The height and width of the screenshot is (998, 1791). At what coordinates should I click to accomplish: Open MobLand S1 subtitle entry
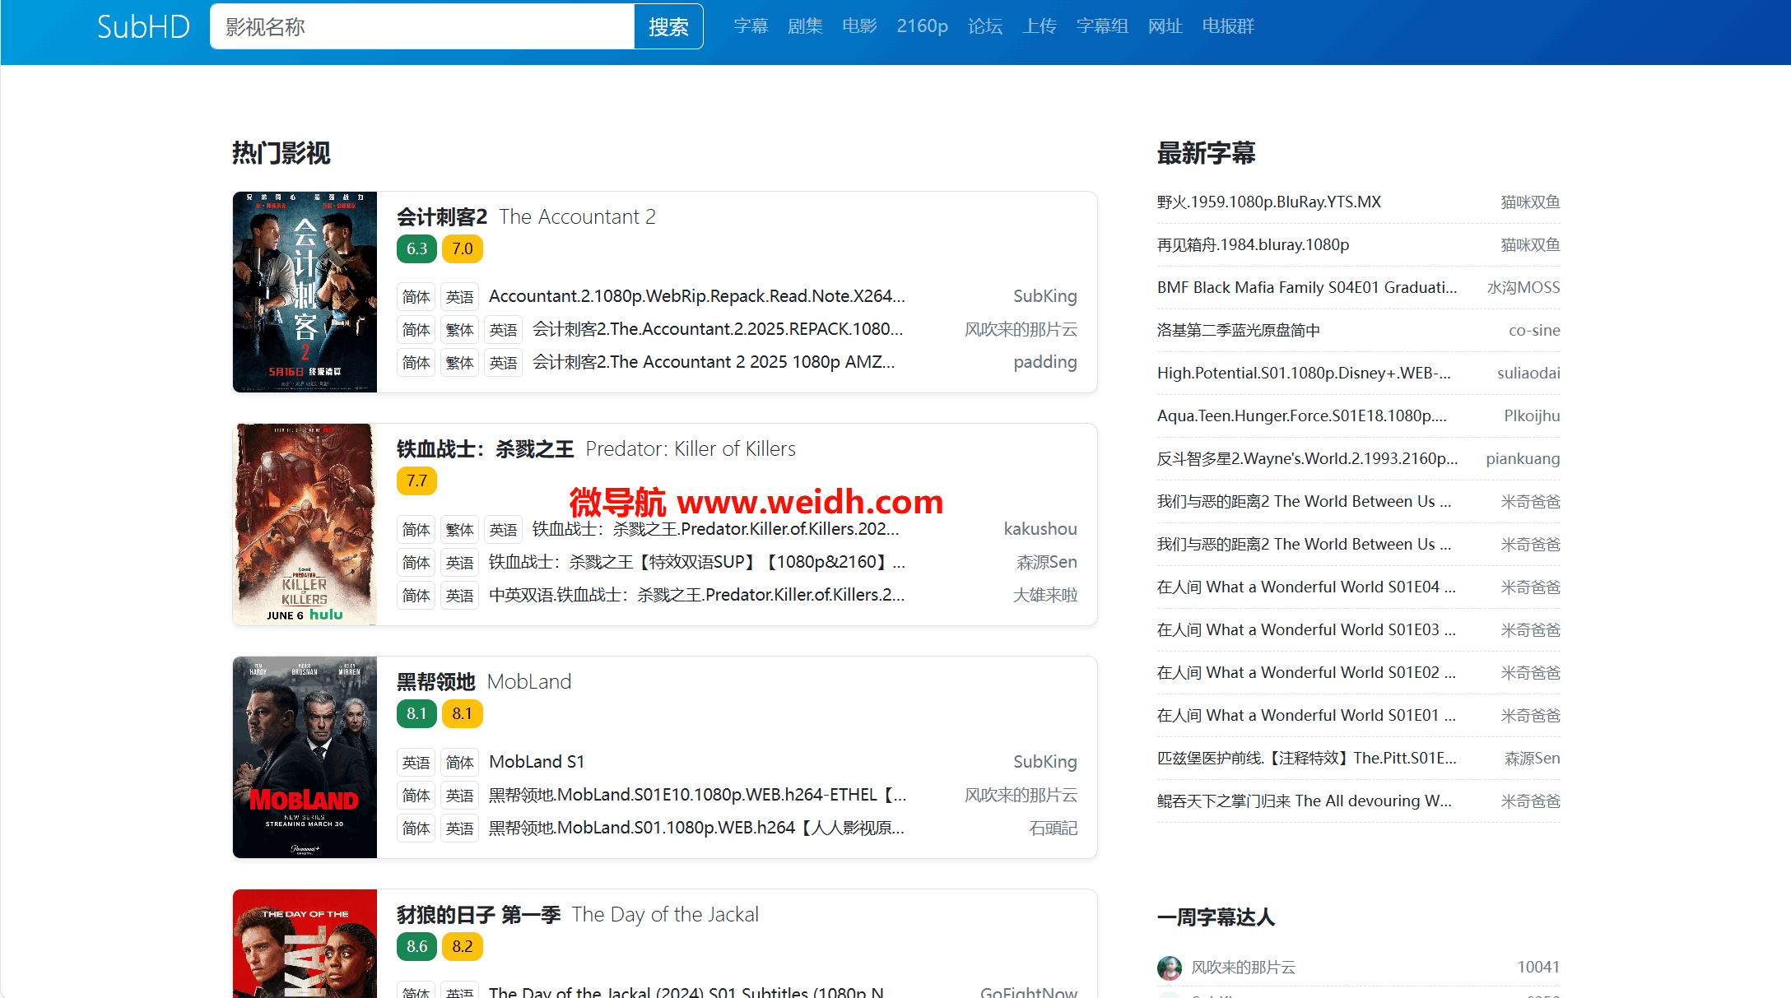click(537, 762)
